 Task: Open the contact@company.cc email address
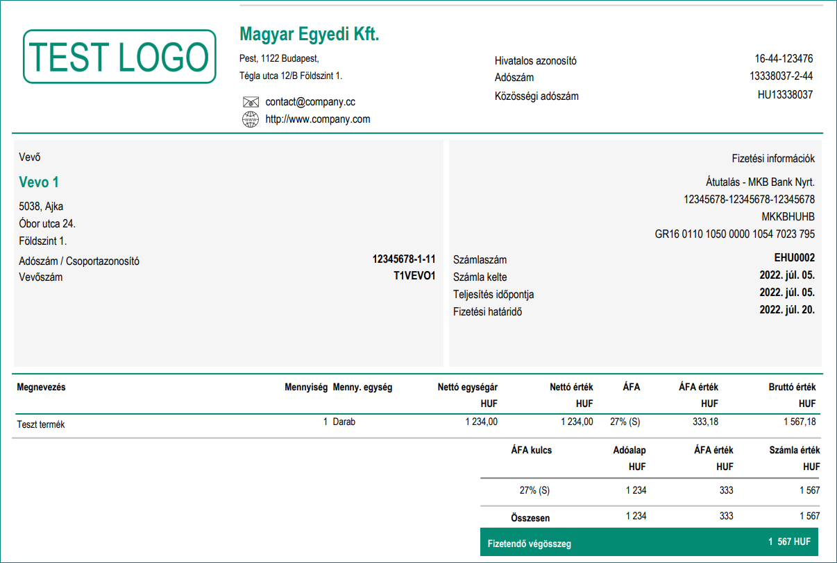pyautogui.click(x=310, y=102)
